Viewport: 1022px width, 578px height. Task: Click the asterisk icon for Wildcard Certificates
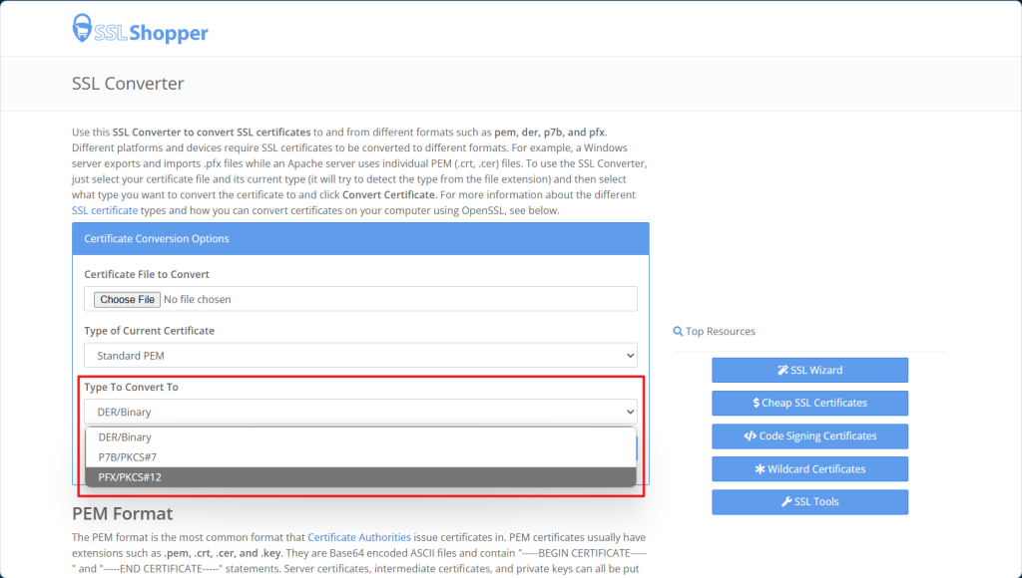click(x=760, y=469)
